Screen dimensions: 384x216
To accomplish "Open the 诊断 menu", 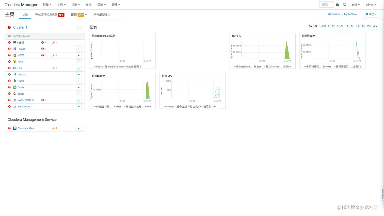I will pos(75,5).
